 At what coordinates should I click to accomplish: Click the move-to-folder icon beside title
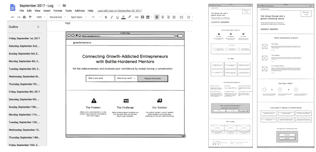pyautogui.click(x=64, y=6)
